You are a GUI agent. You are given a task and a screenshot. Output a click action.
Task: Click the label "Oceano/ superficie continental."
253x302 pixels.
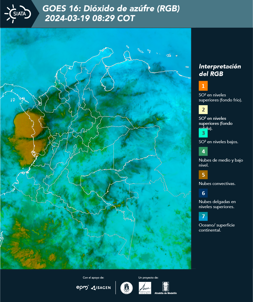coord(217,228)
